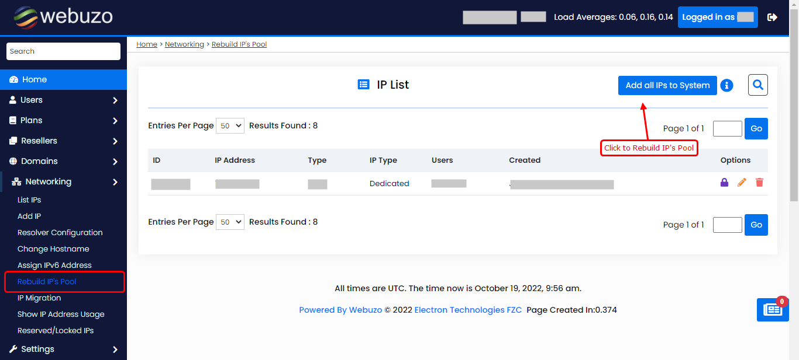799x360 pixels.
Task: Select Rebuild IP's Pool in sidebar
Action: coord(47,281)
